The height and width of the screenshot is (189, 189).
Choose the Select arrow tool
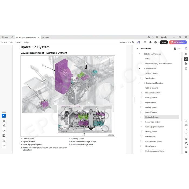click(4, 116)
